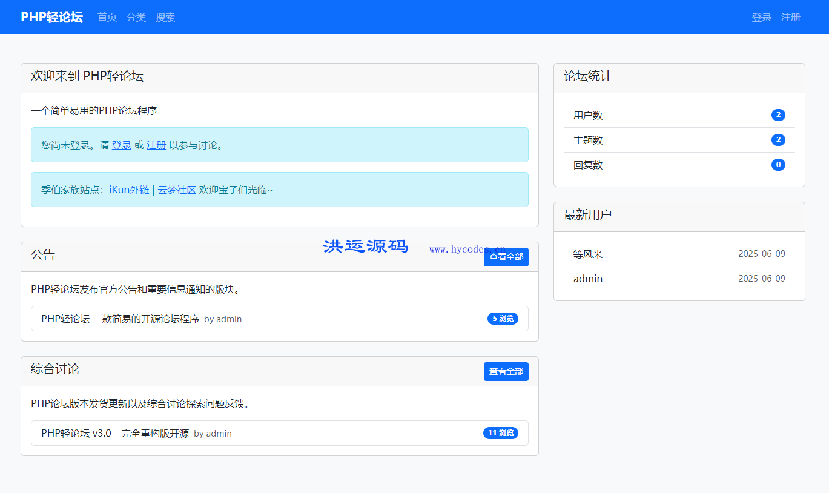Visit the 云梦社区 link
The width and height of the screenshot is (829, 493).
[177, 190]
